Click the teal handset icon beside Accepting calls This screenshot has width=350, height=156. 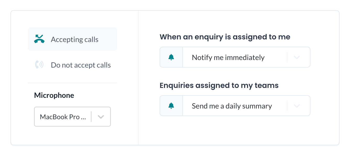point(39,39)
